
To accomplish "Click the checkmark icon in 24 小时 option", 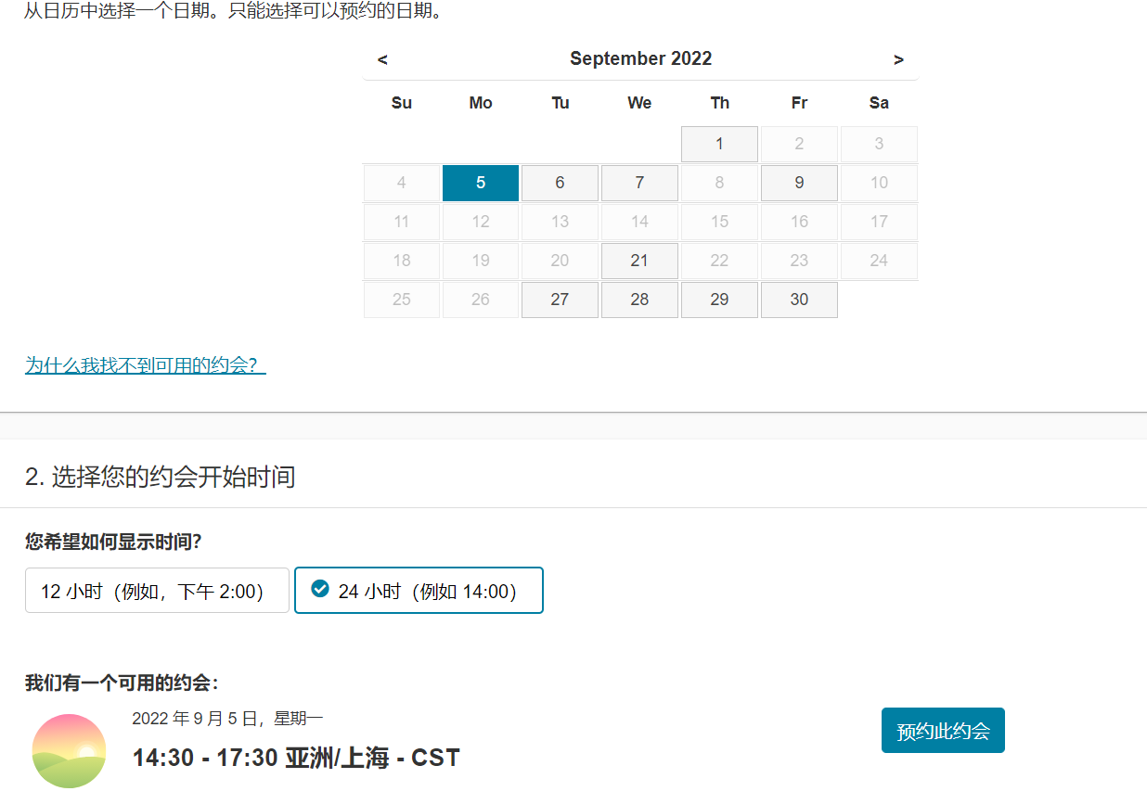I will pos(320,589).
